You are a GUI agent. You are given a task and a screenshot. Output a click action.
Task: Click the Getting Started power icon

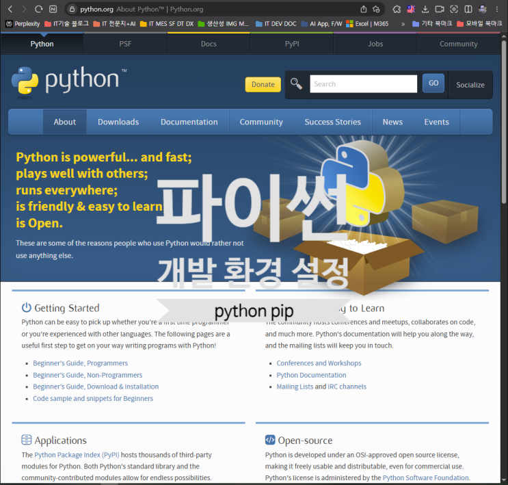pyautogui.click(x=26, y=307)
